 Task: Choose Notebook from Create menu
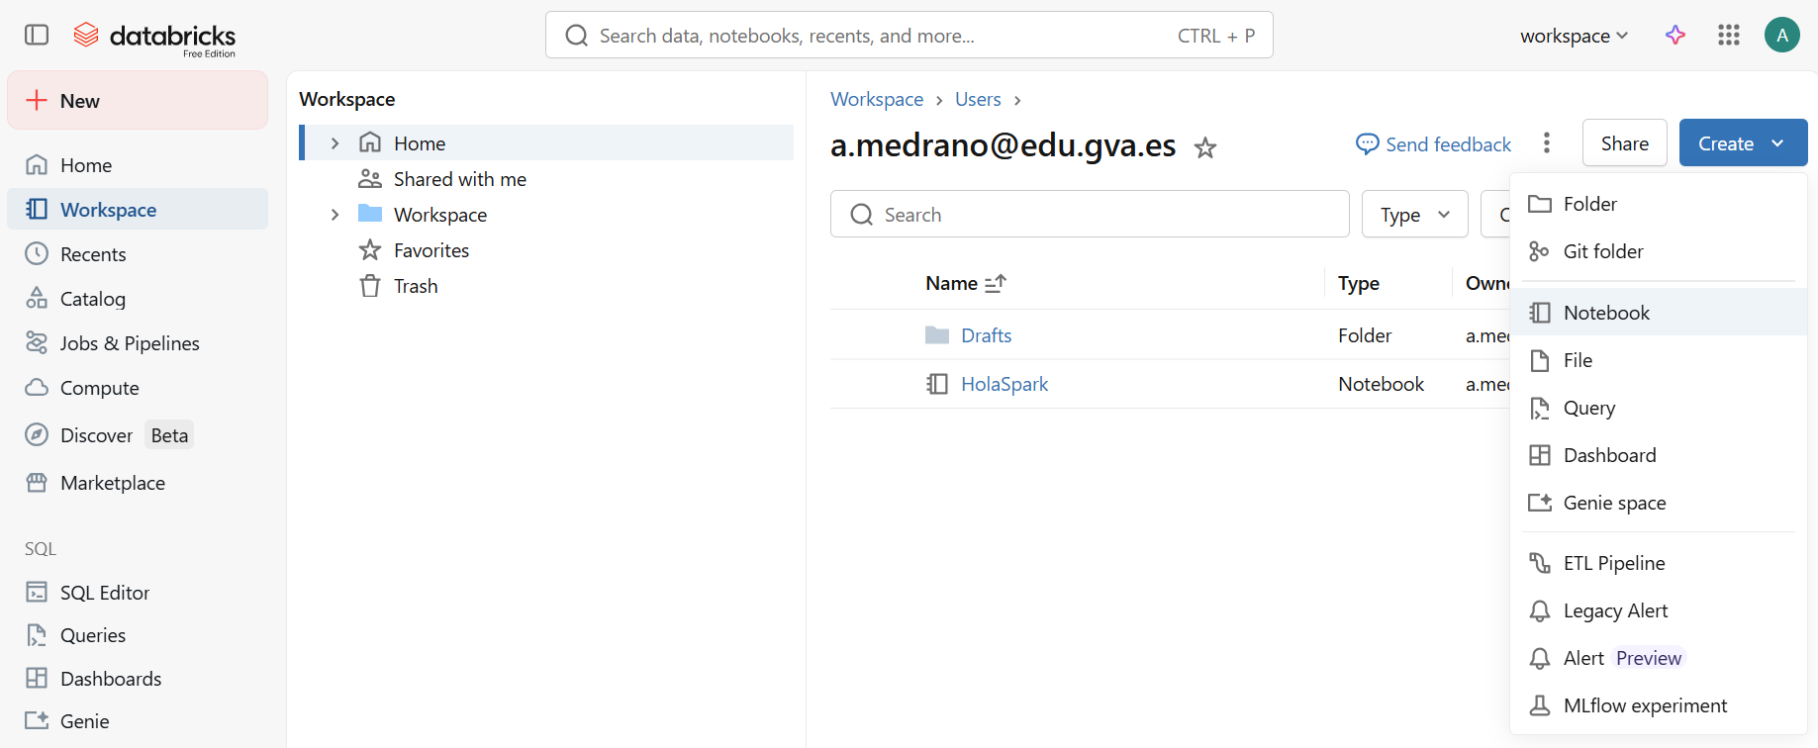(1659, 313)
